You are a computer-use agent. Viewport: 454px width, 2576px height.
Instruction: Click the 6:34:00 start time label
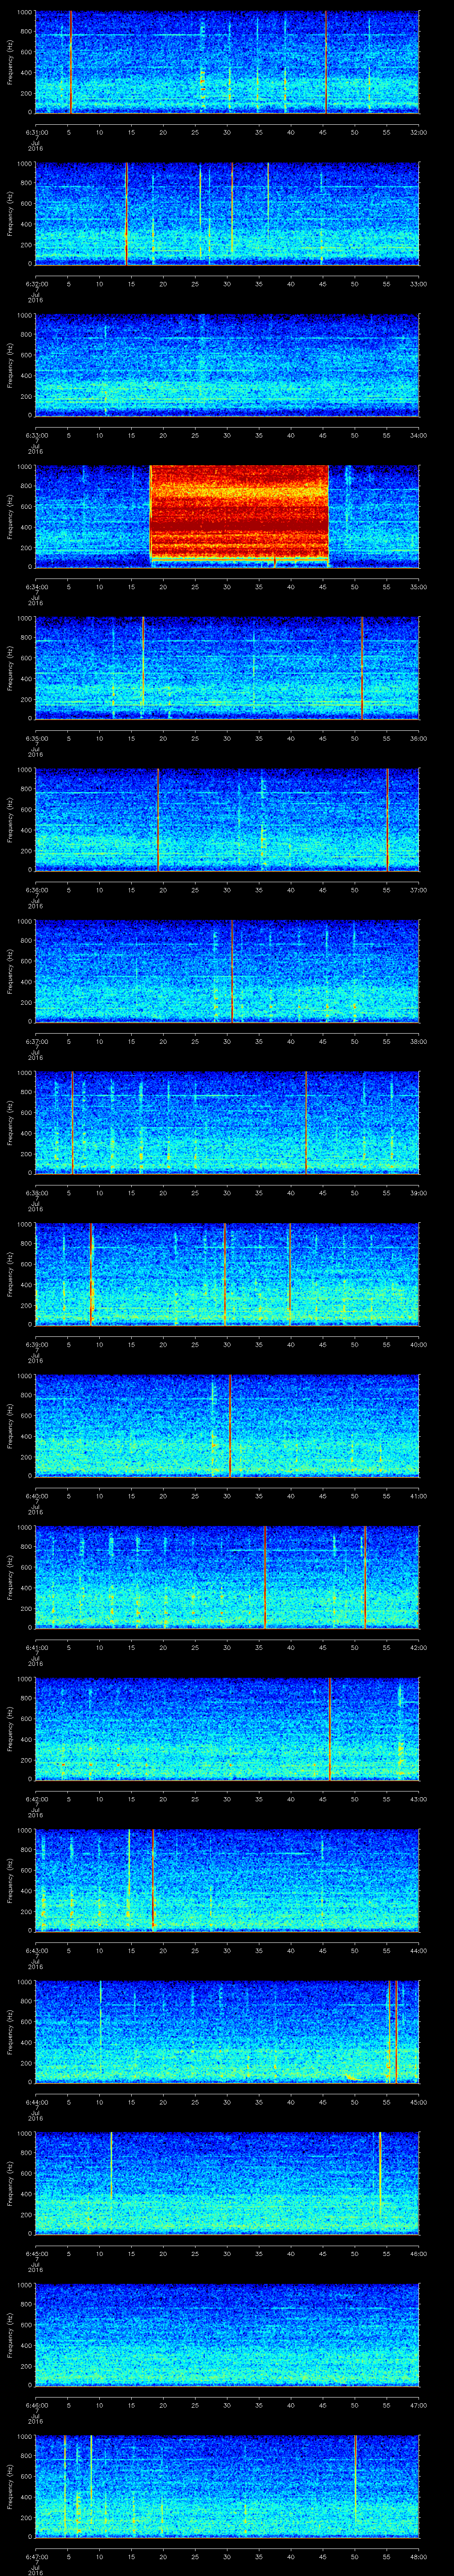tap(36, 586)
